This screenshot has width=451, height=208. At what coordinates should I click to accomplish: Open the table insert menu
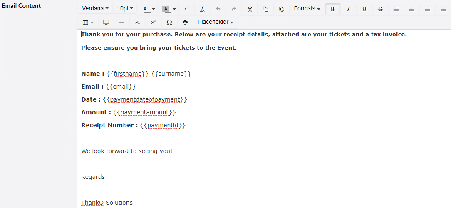coord(88,22)
